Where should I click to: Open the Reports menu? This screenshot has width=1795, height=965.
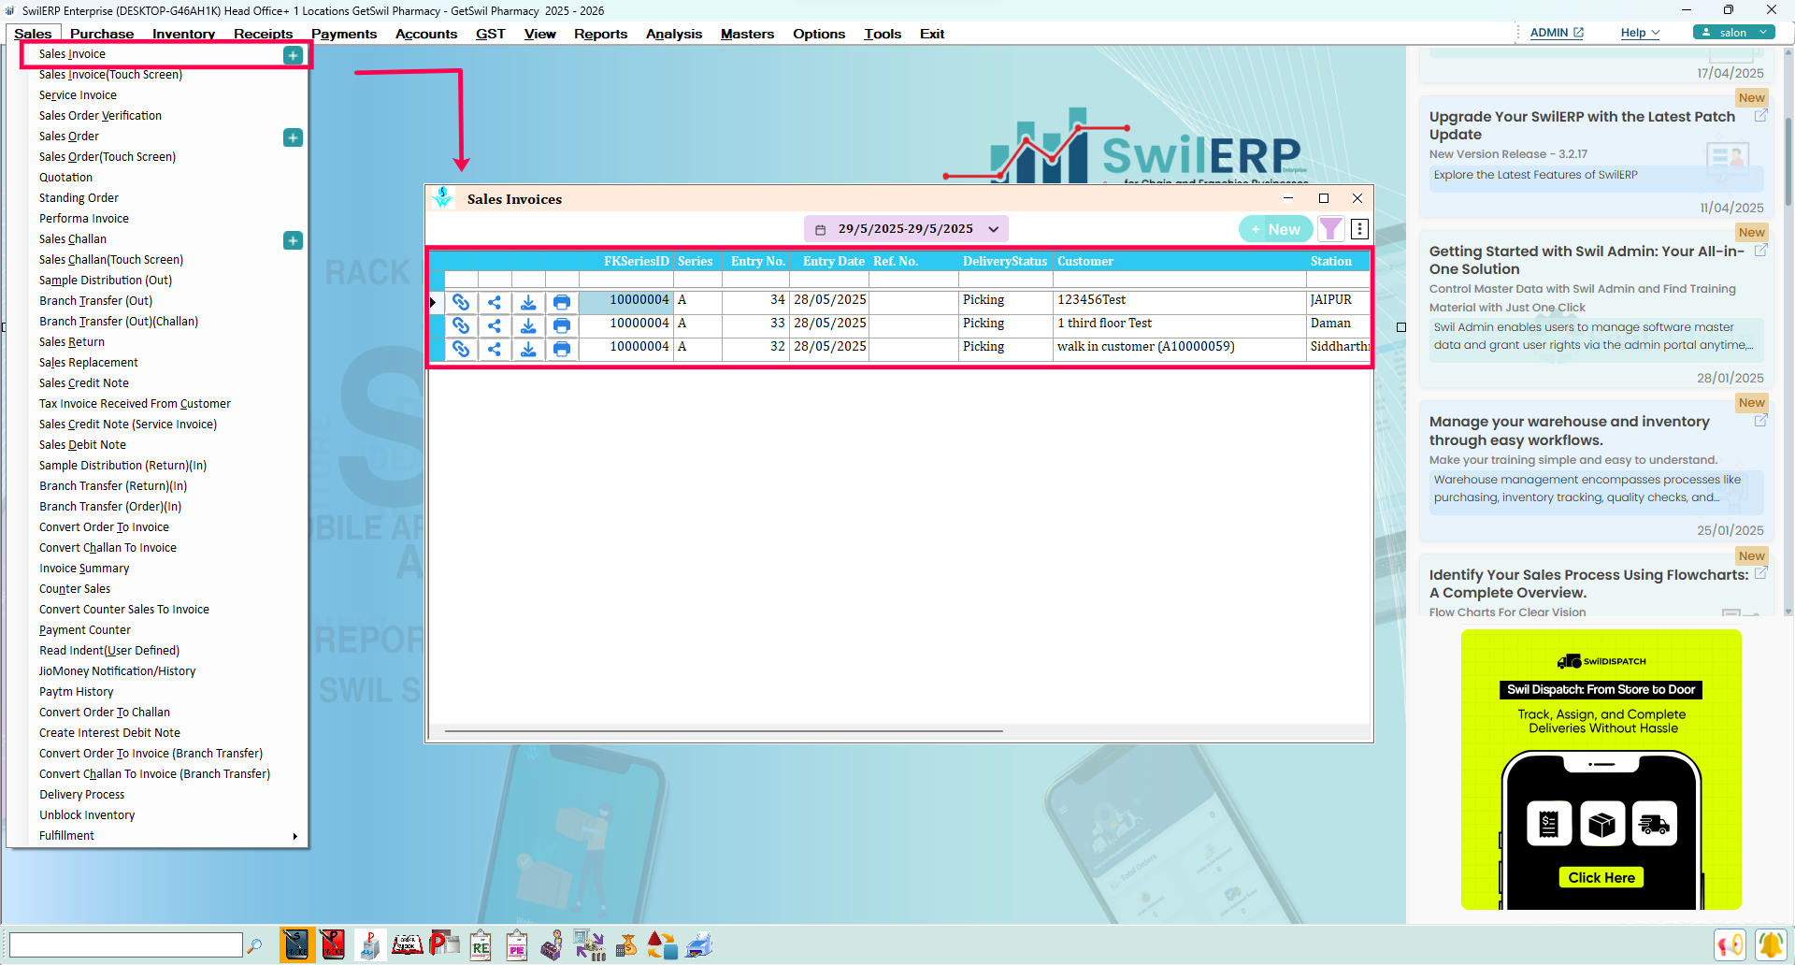(600, 34)
